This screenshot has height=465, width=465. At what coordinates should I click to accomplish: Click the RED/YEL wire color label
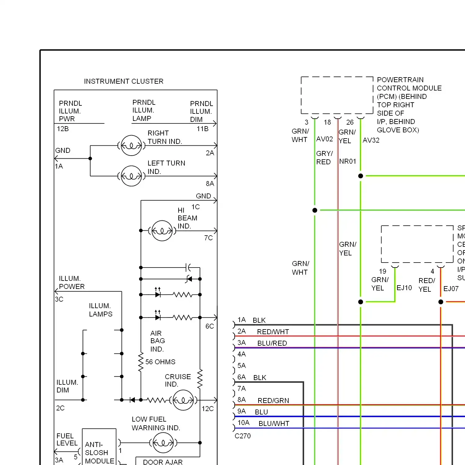(x=427, y=285)
